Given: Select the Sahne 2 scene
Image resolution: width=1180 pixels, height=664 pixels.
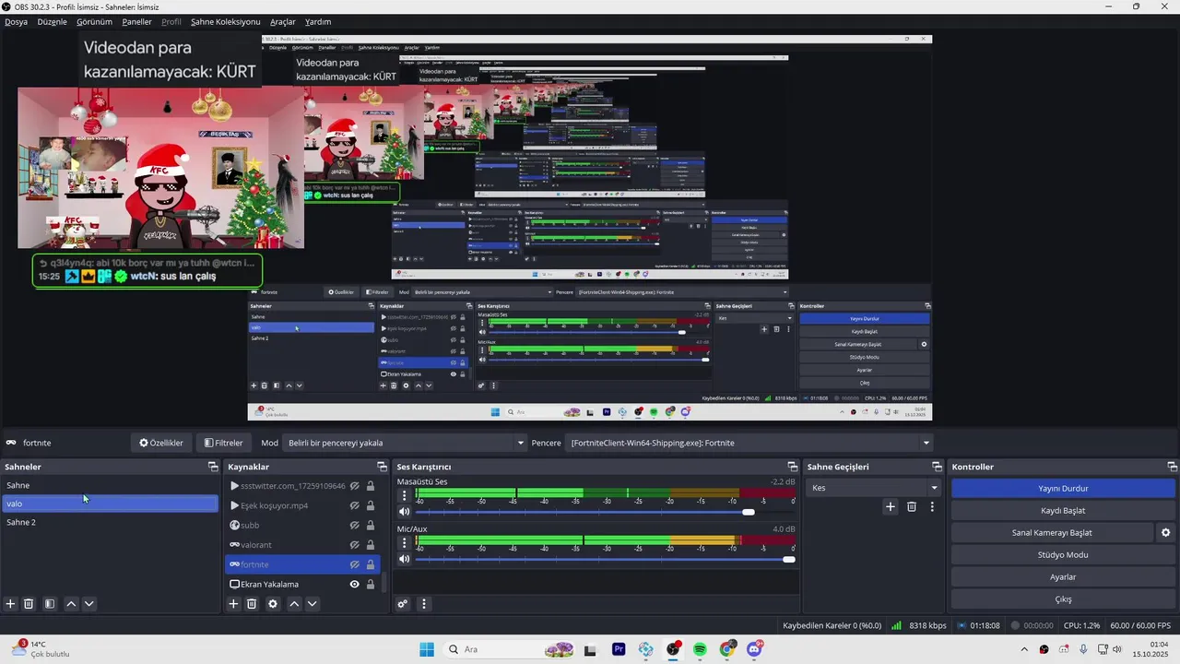Looking at the screenshot, I should (x=110, y=522).
